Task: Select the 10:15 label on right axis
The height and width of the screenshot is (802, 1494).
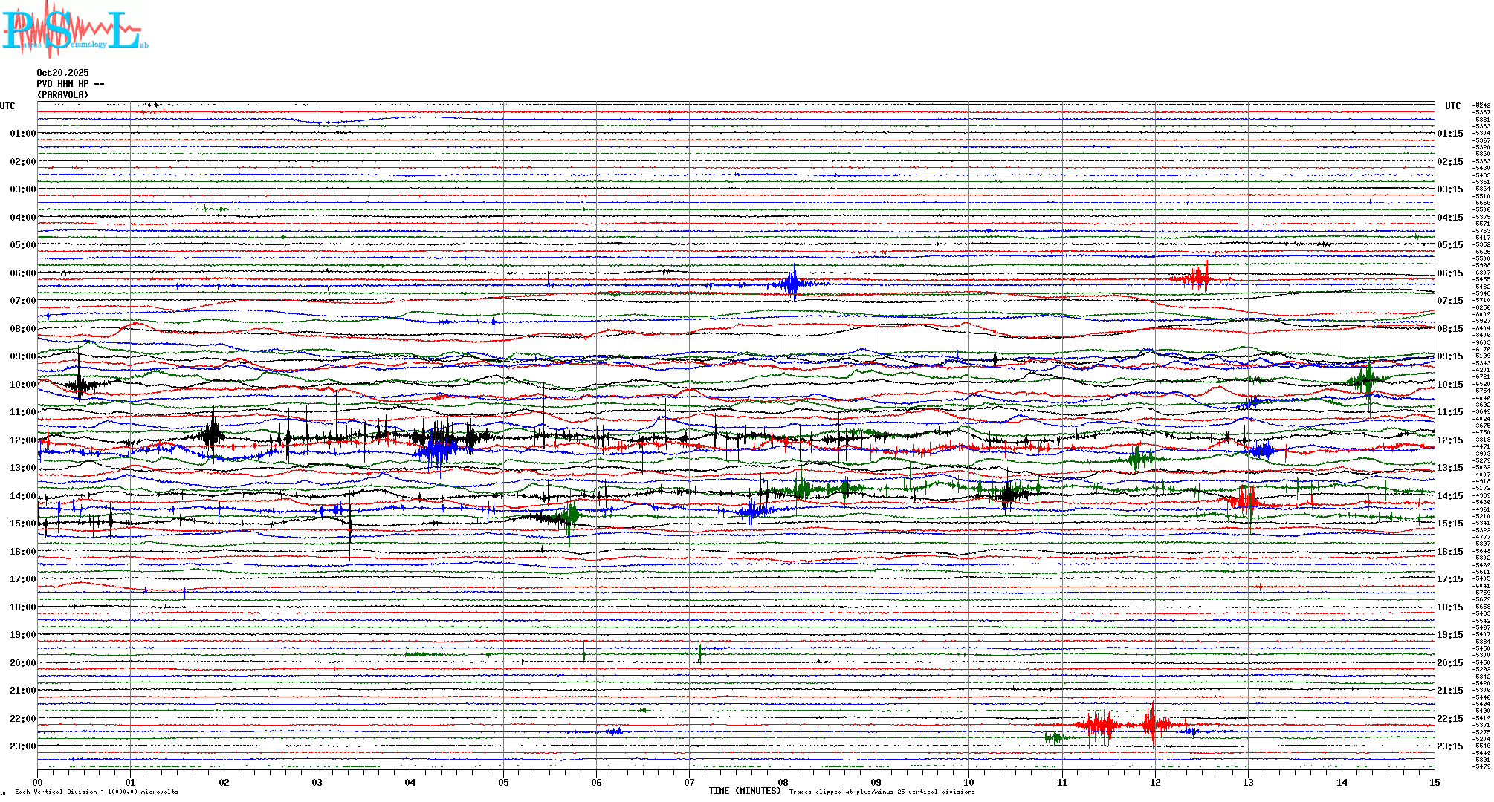Action: [1449, 385]
